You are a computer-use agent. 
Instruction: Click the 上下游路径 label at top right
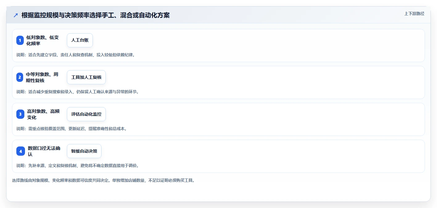pos(414,14)
